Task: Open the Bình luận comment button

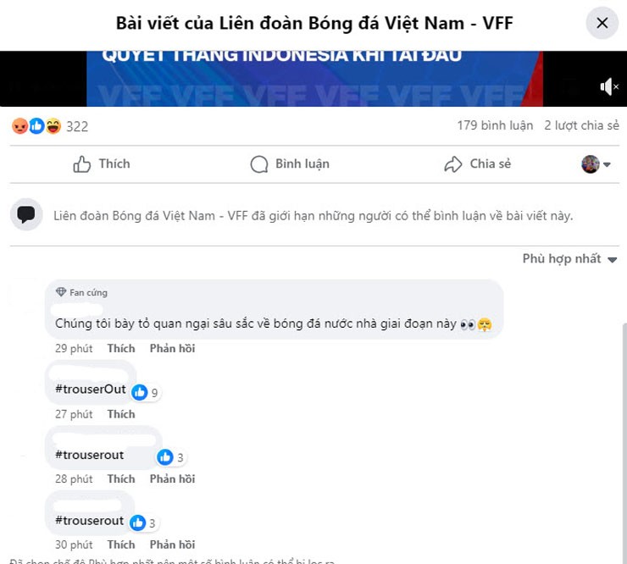Action: [290, 164]
